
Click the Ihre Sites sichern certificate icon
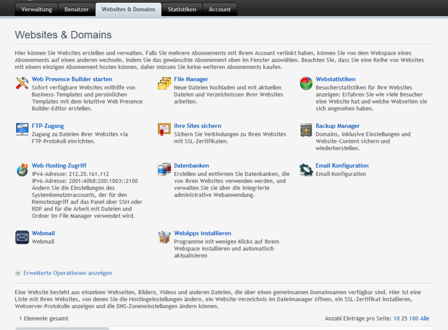(164, 129)
